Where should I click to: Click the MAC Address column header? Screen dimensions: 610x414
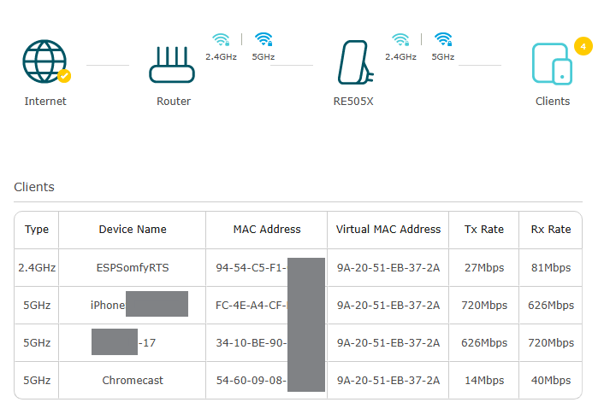coord(267,230)
